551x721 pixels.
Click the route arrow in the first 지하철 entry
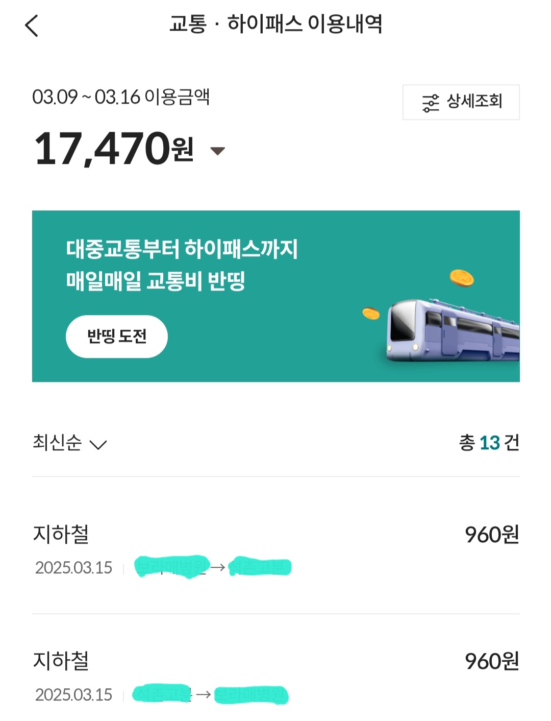[218, 567]
